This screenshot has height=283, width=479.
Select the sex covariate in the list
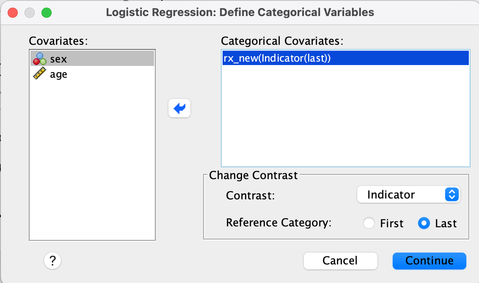click(x=58, y=59)
